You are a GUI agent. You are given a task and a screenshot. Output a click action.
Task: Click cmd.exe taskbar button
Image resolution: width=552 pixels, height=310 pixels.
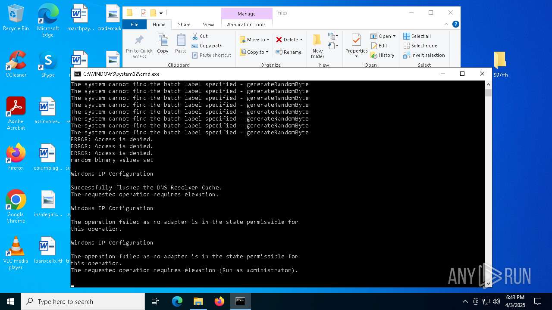240,301
